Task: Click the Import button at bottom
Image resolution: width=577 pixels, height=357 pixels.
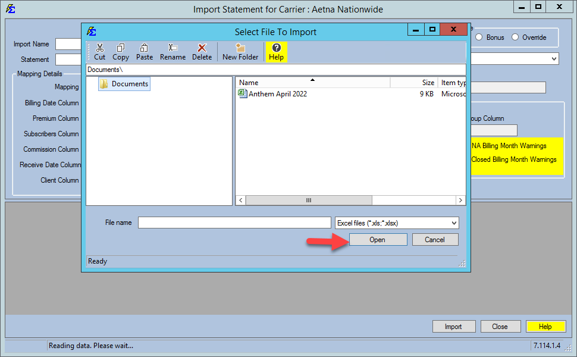Action: 453,327
